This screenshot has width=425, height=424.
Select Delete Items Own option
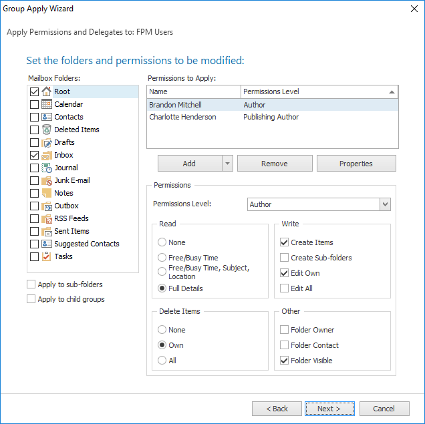(x=162, y=345)
